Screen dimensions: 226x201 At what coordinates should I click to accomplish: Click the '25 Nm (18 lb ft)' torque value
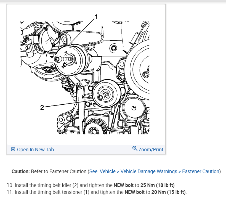point(157,185)
